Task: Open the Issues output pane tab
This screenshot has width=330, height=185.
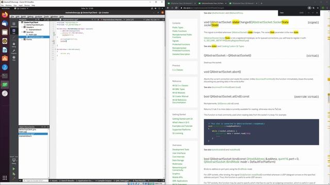Action: click(x=54, y=180)
